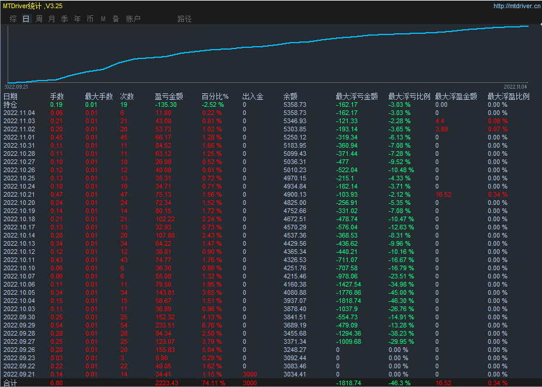Image resolution: width=542 pixels, height=387 pixels.
Task: Click the floating profit 4.4 cell
Action: coord(440,121)
